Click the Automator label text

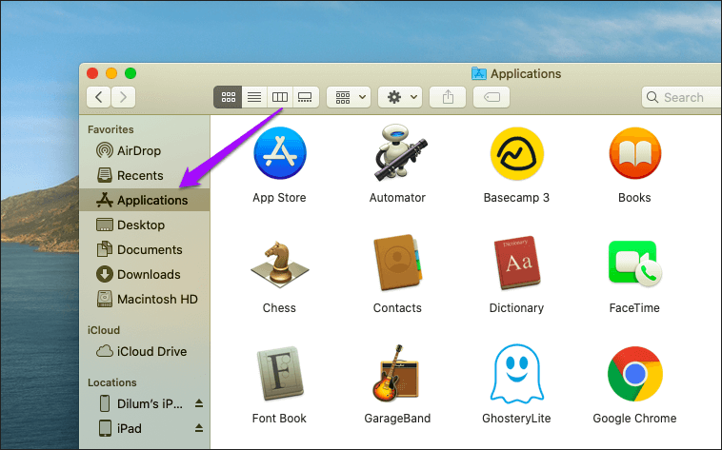click(397, 198)
